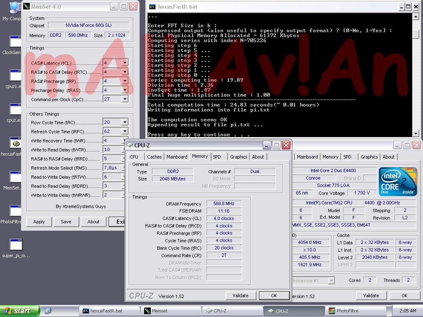Click the Write Recovery Time (tWR) field
Viewport: 423px width, 317px height.
[x=113, y=140]
